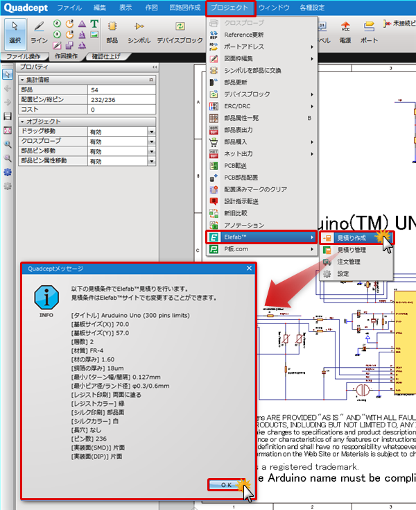
Task: Click the 部品 (Part) placement icon
Action: (112, 33)
